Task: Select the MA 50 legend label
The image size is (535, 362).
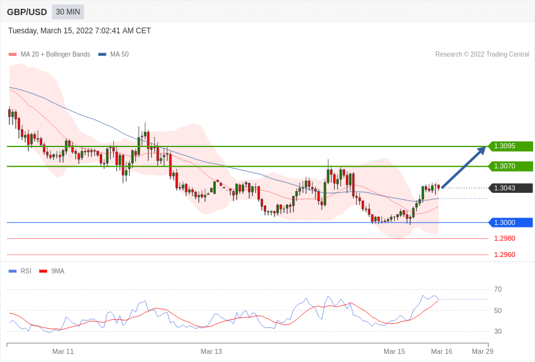Action: pos(120,55)
